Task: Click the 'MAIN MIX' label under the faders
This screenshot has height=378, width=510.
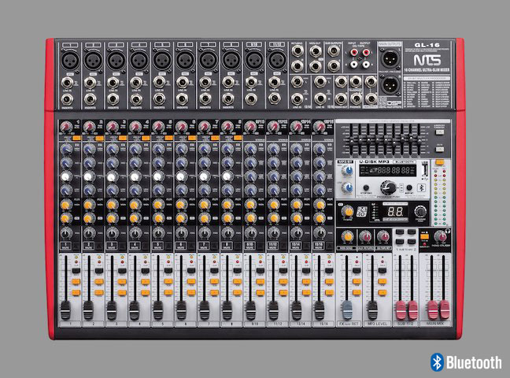Action: tap(435, 324)
